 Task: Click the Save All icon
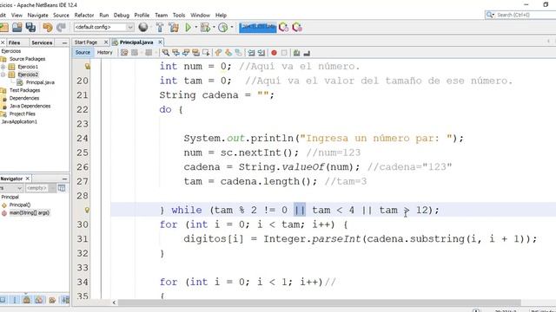pyautogui.click(x=31, y=27)
